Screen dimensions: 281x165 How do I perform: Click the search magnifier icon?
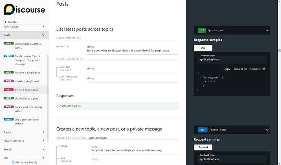coord(5,22)
